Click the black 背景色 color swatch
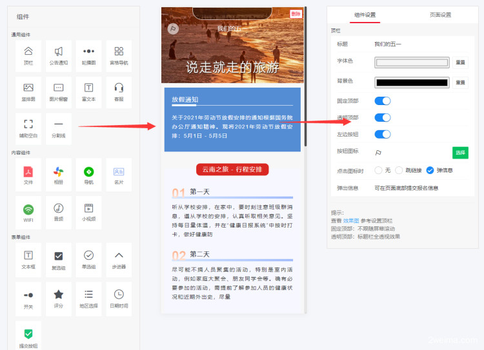This screenshot has width=484, height=350. 412,83
